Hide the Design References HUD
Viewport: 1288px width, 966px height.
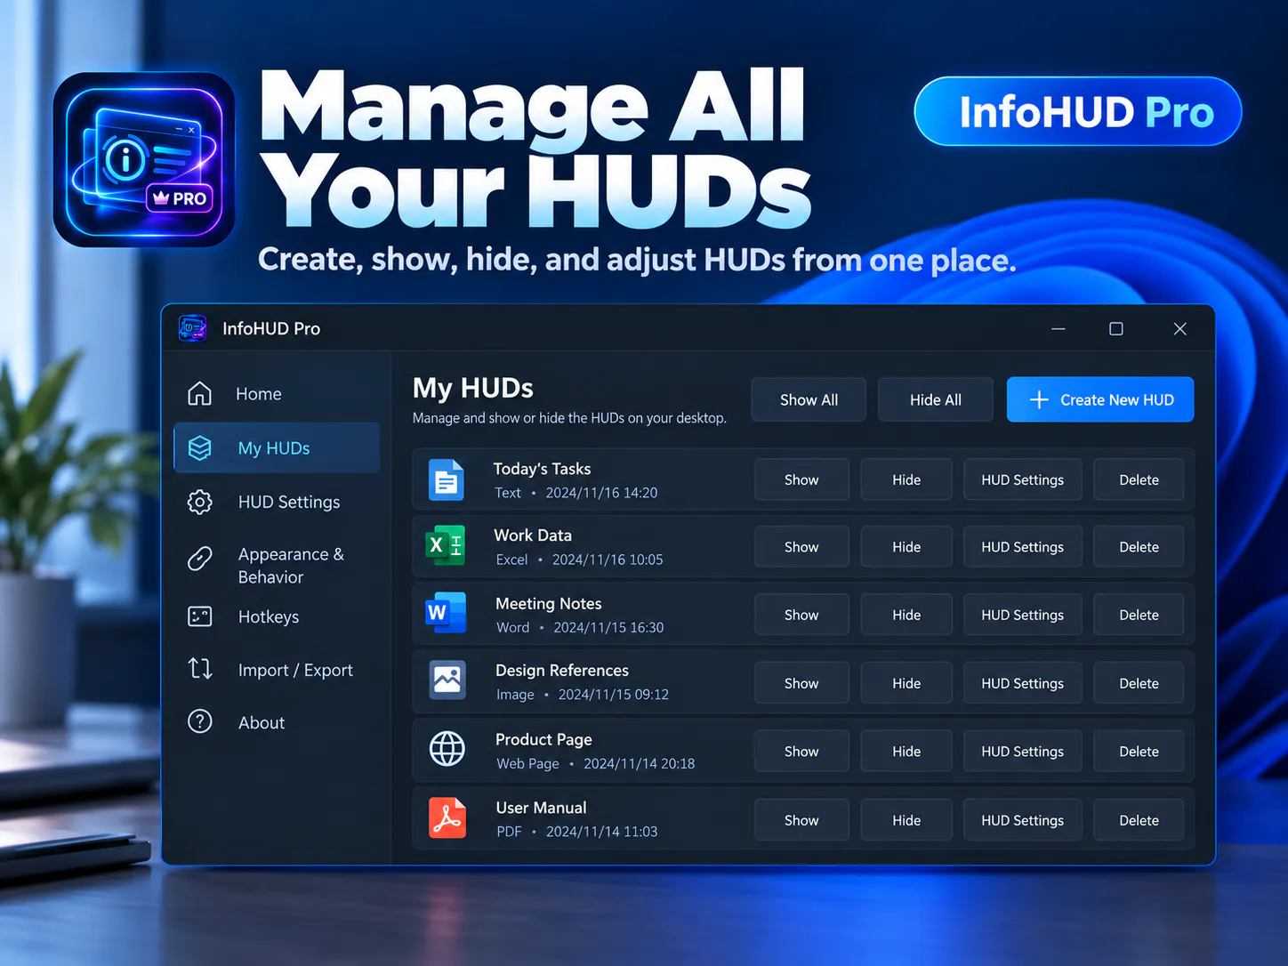[906, 683]
